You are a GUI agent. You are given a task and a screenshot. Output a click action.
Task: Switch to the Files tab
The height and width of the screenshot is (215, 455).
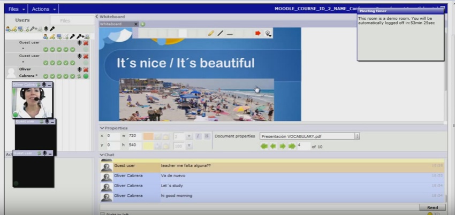(65, 21)
